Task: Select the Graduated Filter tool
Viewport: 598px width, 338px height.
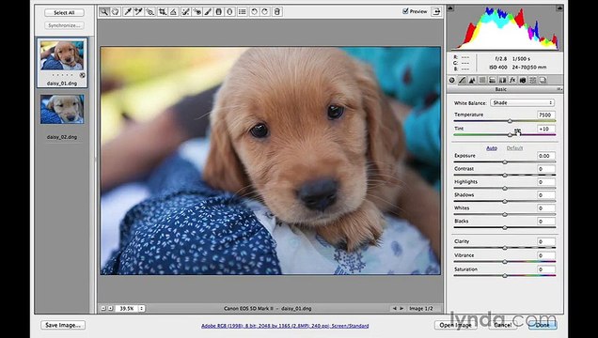Action: [219, 12]
